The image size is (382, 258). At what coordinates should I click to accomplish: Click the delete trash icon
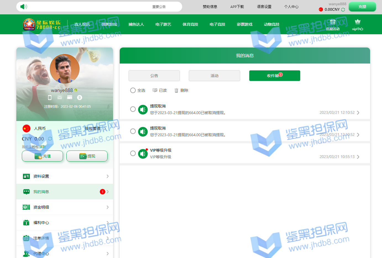[176, 91]
